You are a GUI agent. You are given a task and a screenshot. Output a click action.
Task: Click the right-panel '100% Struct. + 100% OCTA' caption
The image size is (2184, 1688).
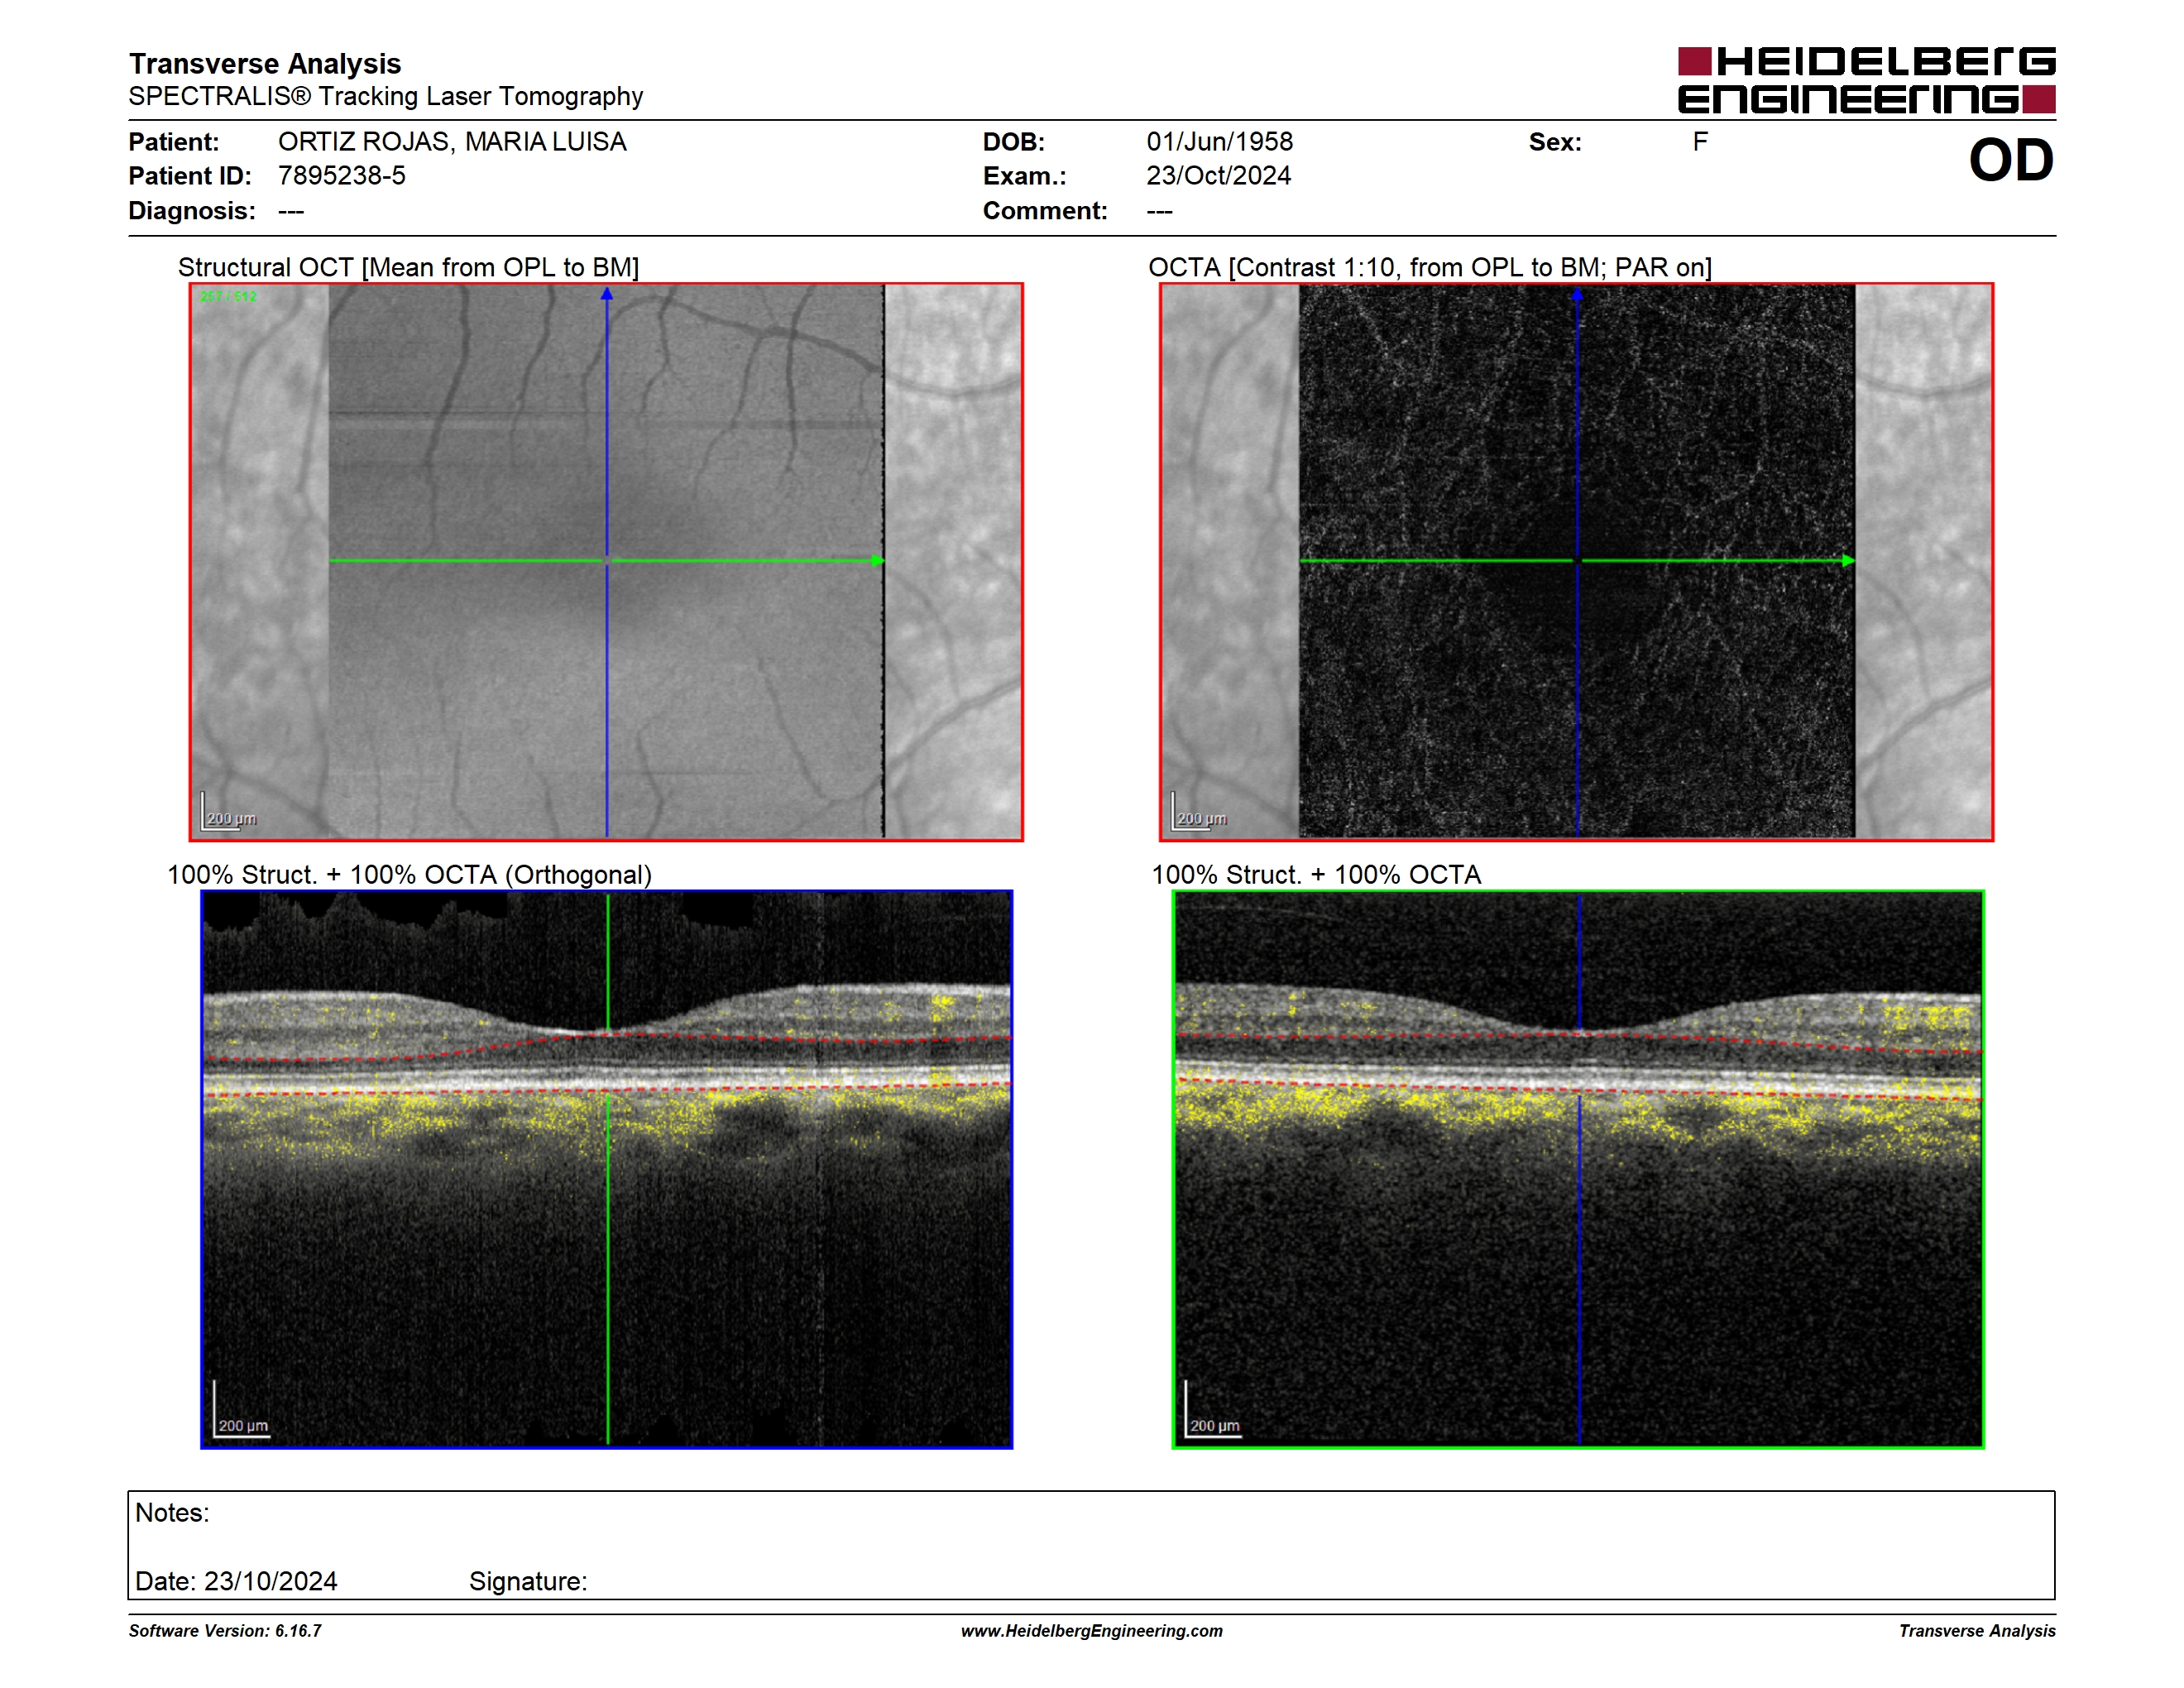tap(1316, 875)
